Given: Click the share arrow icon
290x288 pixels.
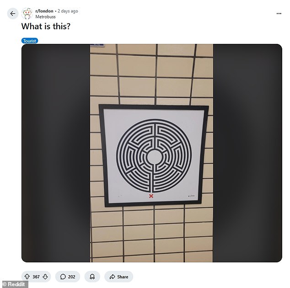Looking at the screenshot, I should point(112,277).
